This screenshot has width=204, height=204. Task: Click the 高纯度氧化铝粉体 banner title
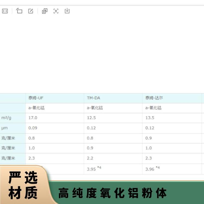(113, 193)
